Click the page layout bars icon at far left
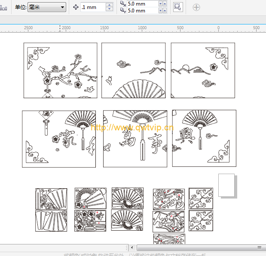The height and width of the screenshot is (256, 266). tap(3, 8)
